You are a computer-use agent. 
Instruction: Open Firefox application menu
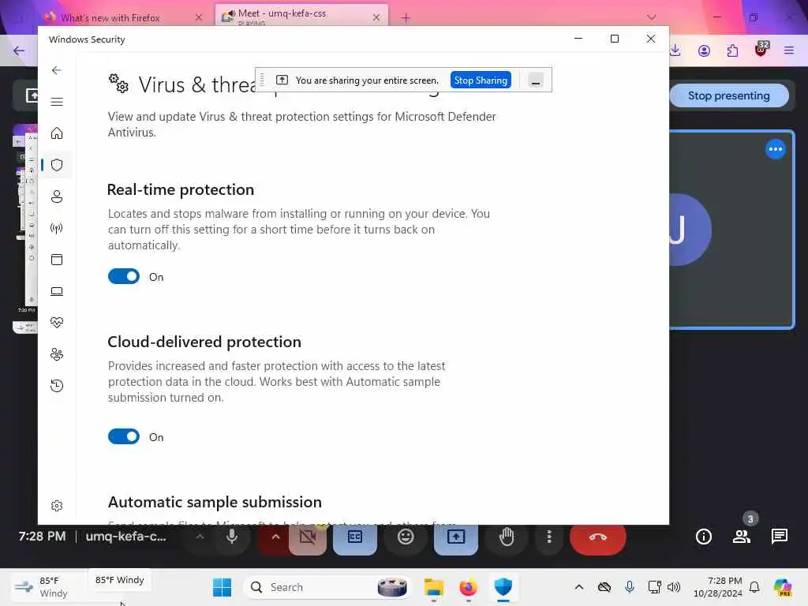coord(789,50)
